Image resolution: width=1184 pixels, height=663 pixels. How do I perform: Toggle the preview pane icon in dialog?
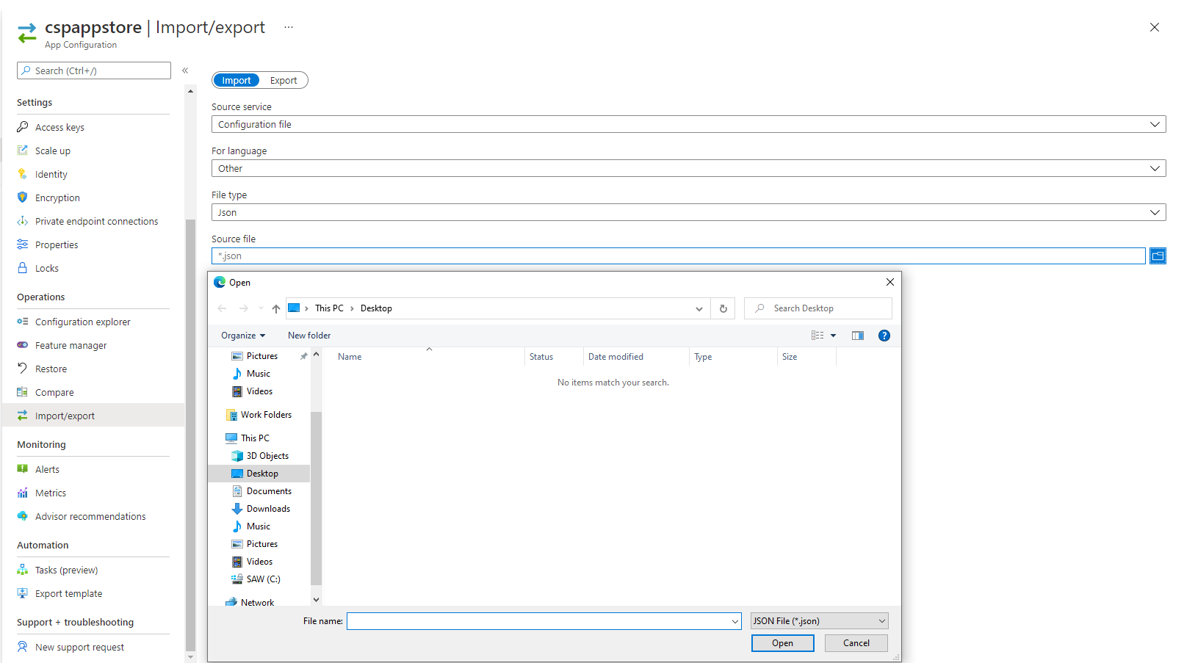(x=857, y=336)
